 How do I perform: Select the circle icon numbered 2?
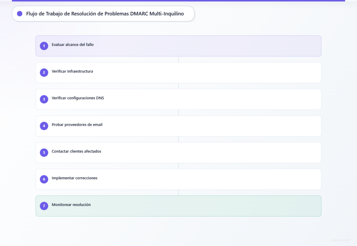44,72
